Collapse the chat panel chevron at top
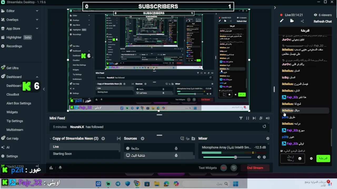 click(x=275, y=8)
